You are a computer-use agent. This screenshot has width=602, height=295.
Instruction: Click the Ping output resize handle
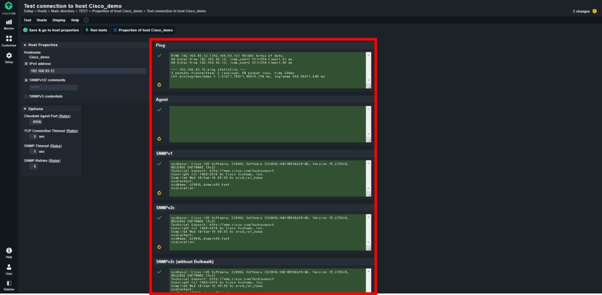pyautogui.click(x=369, y=86)
